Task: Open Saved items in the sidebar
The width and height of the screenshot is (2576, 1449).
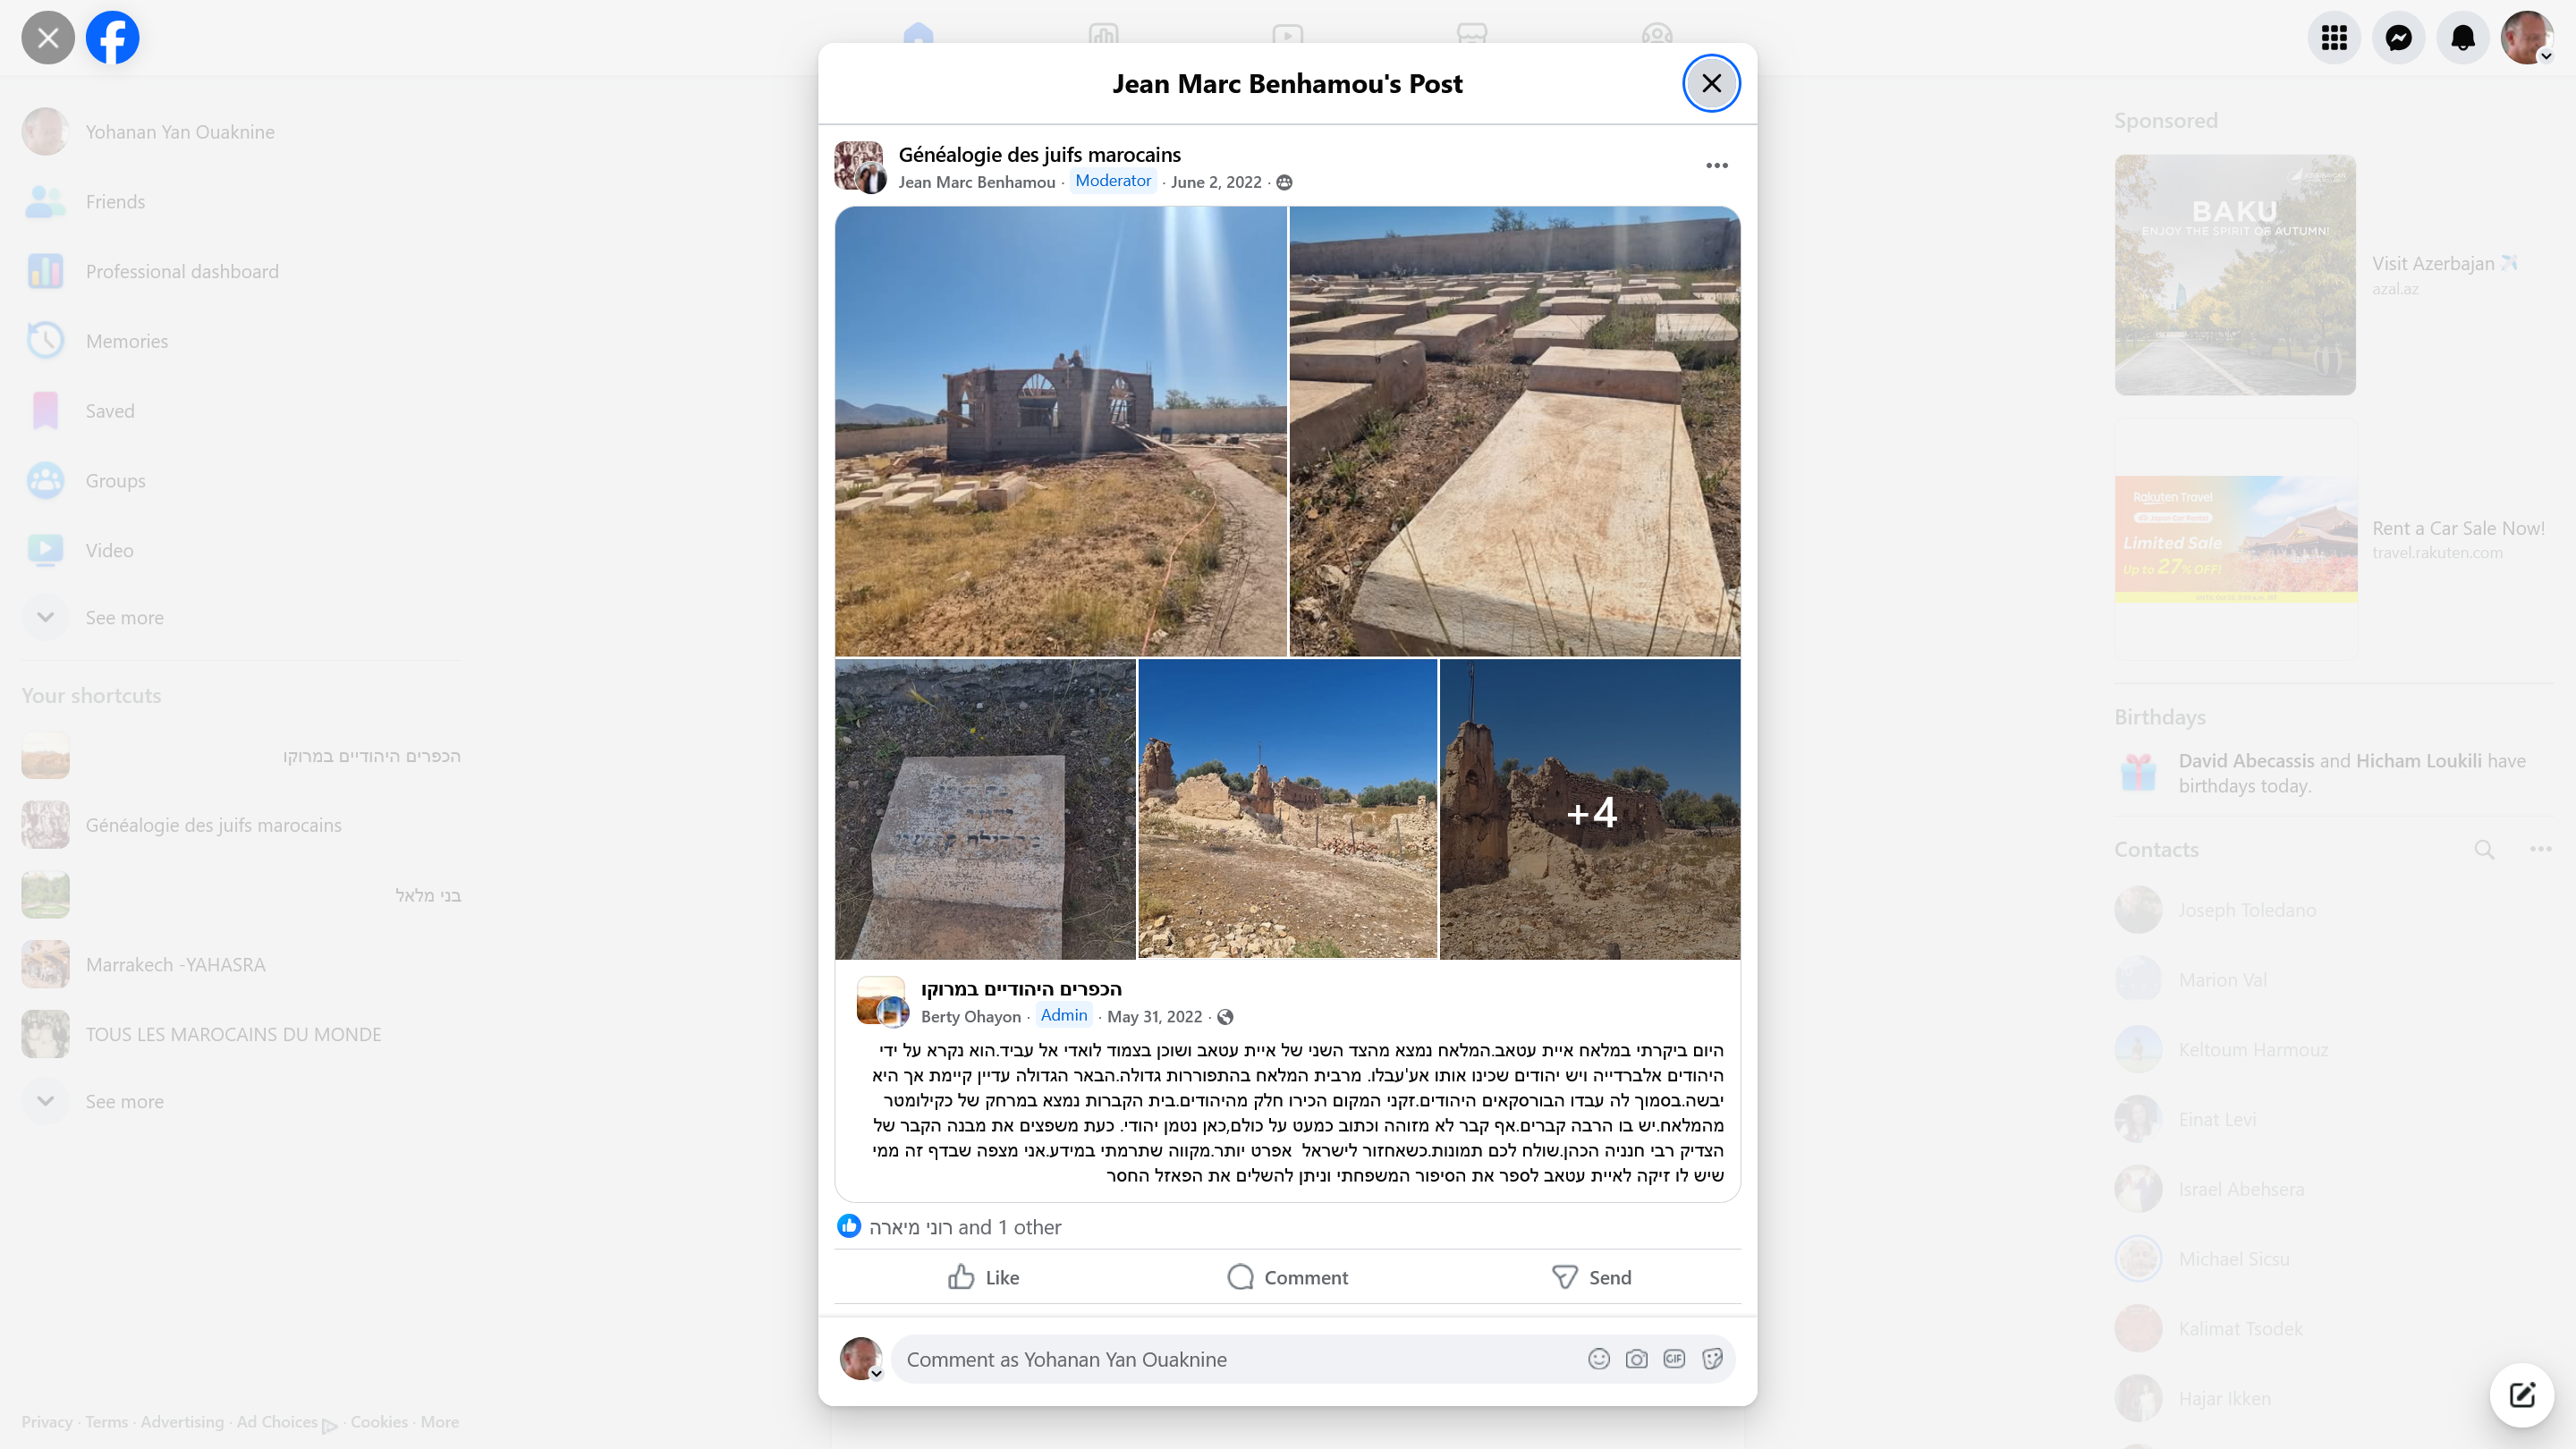Action: click(x=110, y=410)
